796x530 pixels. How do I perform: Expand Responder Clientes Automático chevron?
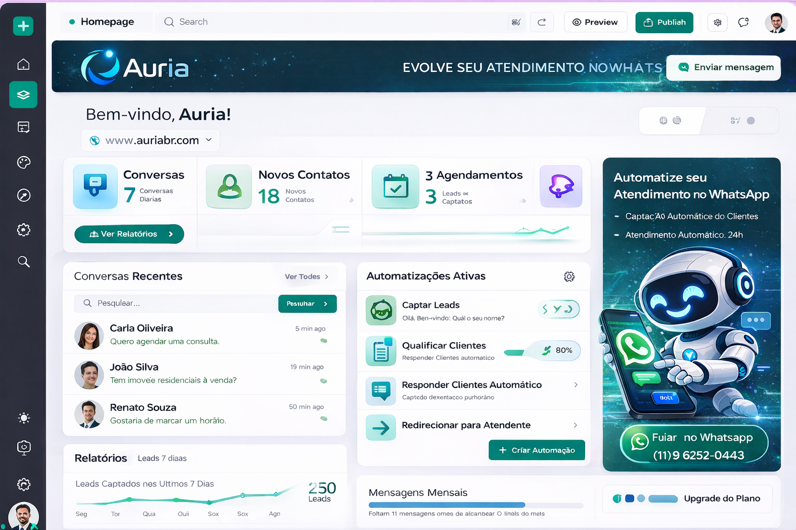coord(576,385)
